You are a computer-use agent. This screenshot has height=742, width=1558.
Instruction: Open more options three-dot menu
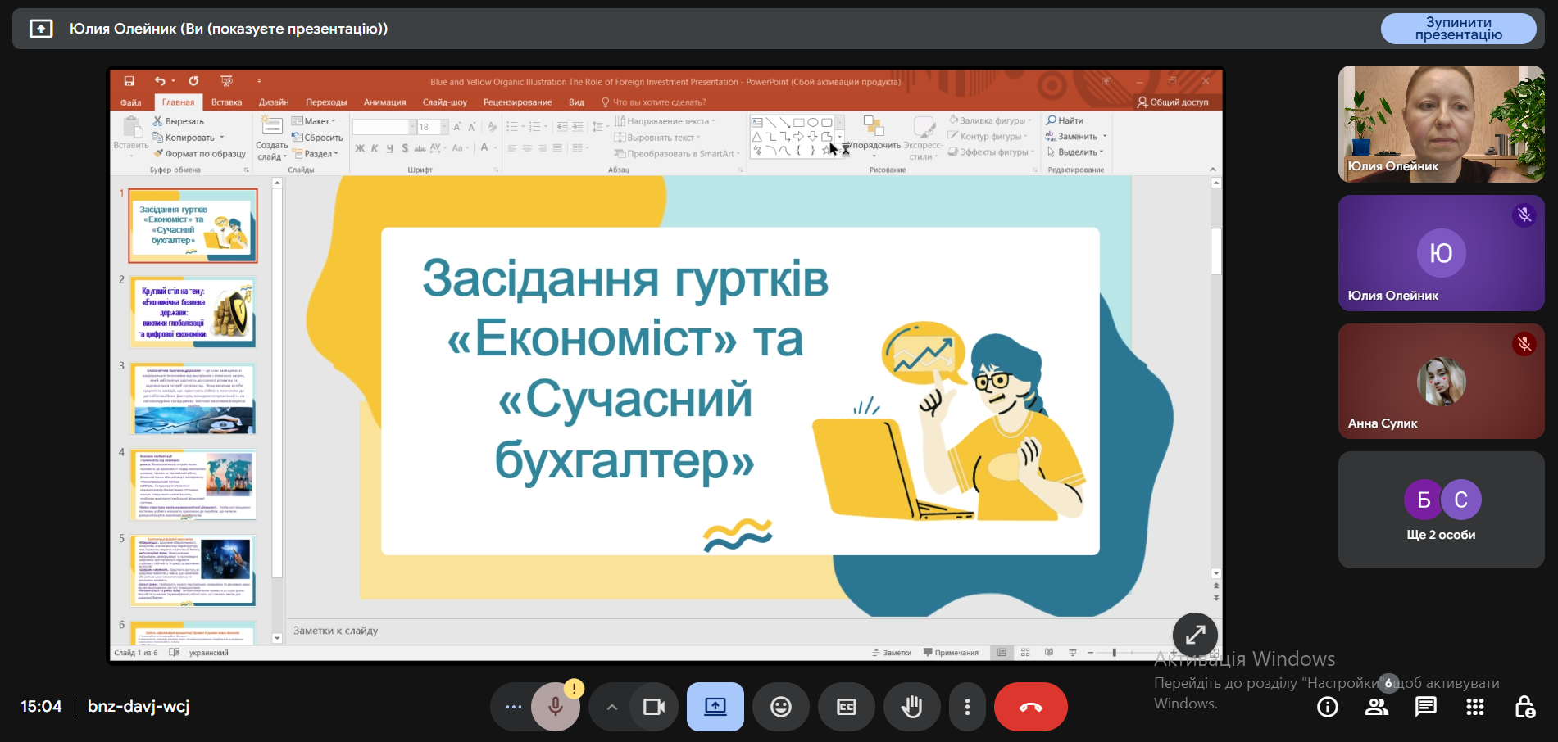tap(967, 707)
